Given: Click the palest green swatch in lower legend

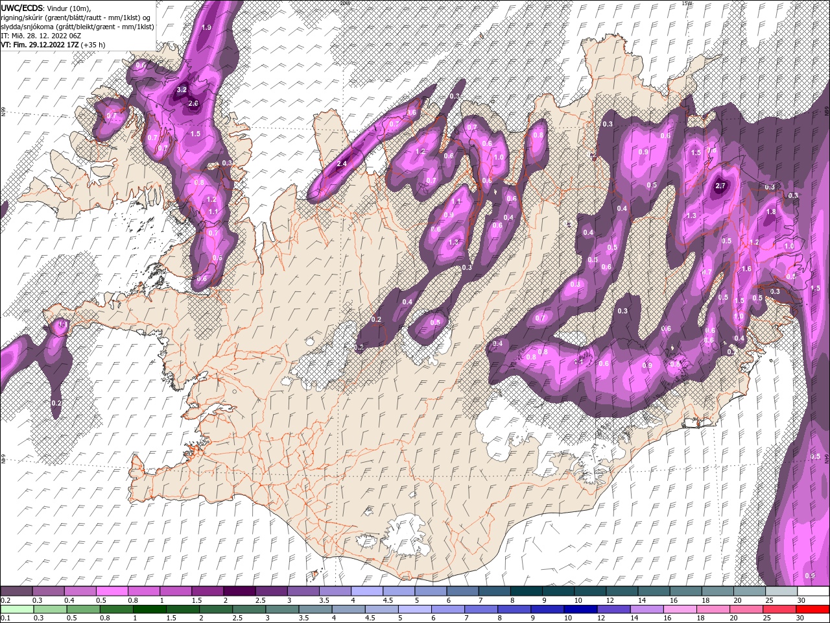Looking at the screenshot, I should click(x=17, y=609).
